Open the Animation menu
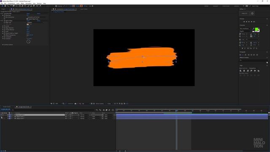270x152 pixels. point(28,3)
